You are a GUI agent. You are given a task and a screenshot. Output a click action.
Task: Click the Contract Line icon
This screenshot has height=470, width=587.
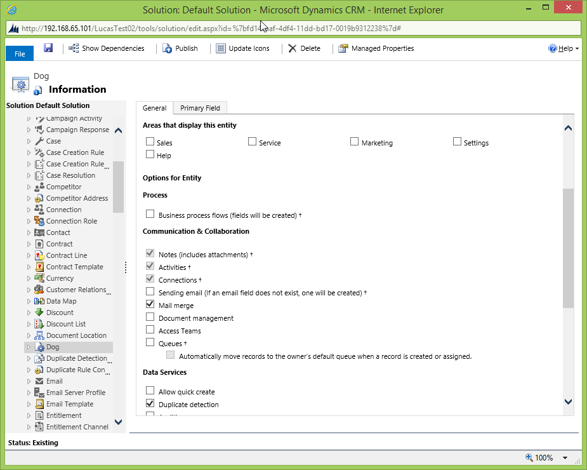(x=39, y=255)
